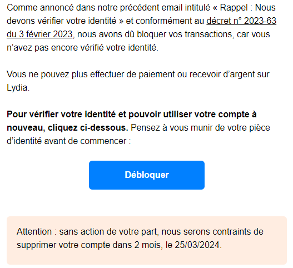The height and width of the screenshot is (268, 293).
Task: Click the word "Lydia" in the message
Action: [x=17, y=88]
